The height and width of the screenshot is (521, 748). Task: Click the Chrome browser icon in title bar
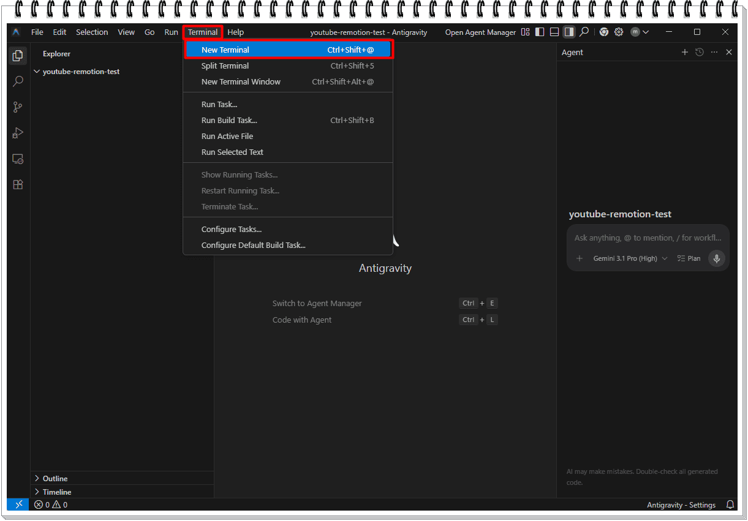(x=604, y=32)
